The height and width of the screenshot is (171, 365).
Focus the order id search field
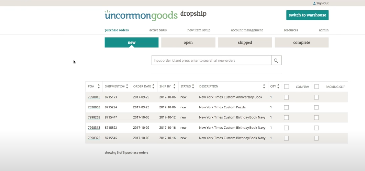(211, 60)
